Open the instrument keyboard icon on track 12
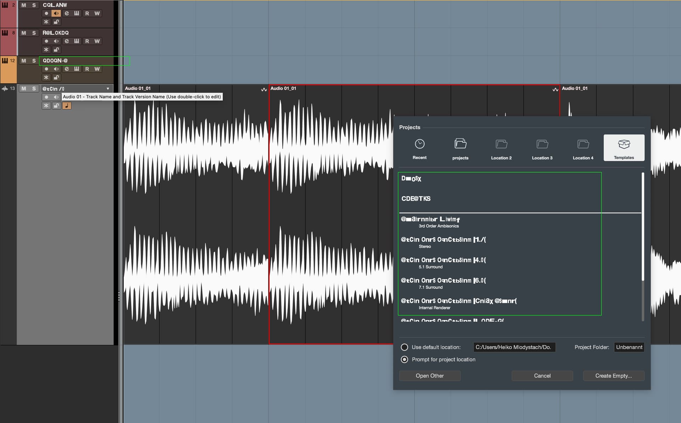Image resolution: width=681 pixels, height=423 pixels. (77, 69)
